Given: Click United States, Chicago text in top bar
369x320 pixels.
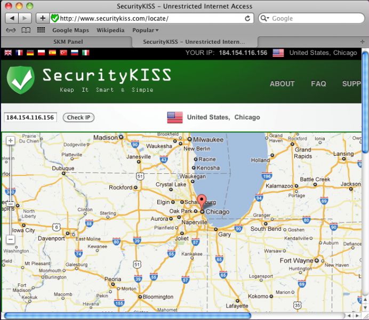Looking at the screenshot, I should click(x=323, y=53).
